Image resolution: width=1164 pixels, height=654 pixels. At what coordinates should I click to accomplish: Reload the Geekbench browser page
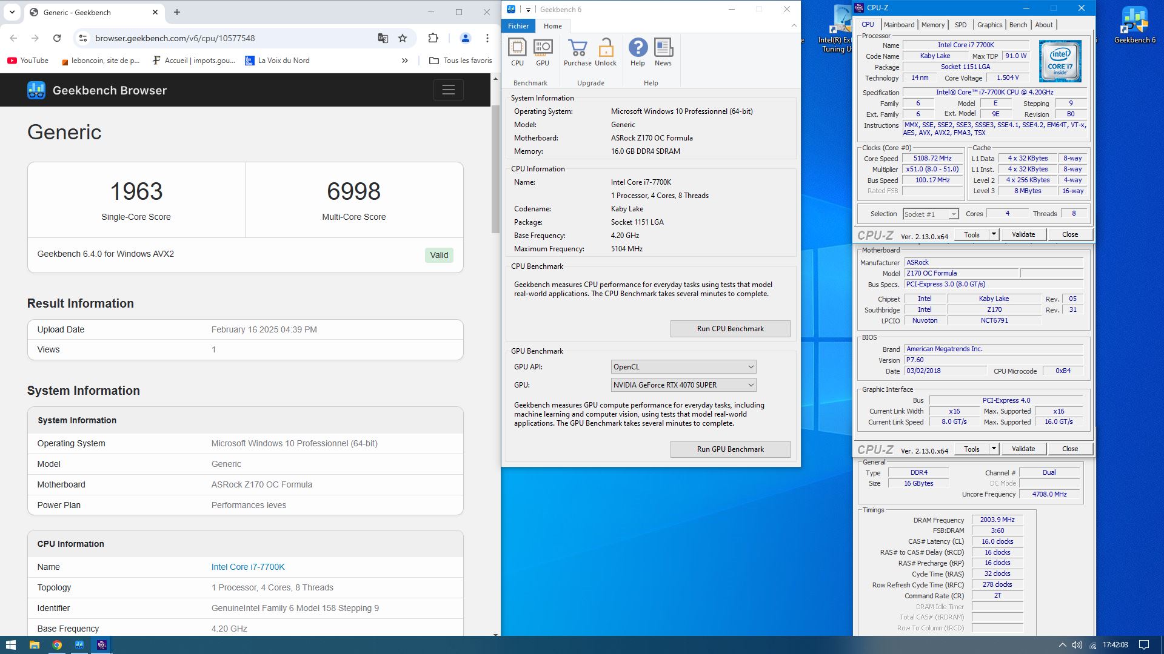point(57,38)
